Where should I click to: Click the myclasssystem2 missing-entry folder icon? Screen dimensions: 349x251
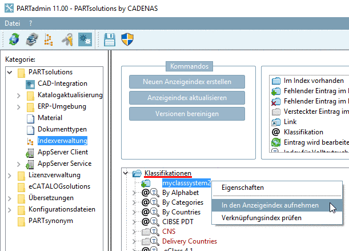point(146,184)
